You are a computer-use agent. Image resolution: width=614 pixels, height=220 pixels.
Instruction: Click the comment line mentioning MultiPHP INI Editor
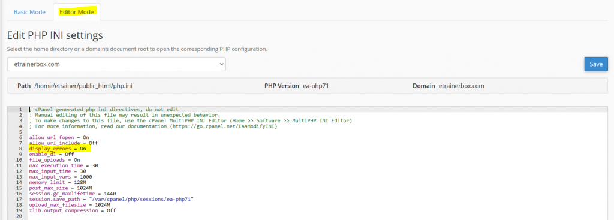(x=191, y=120)
